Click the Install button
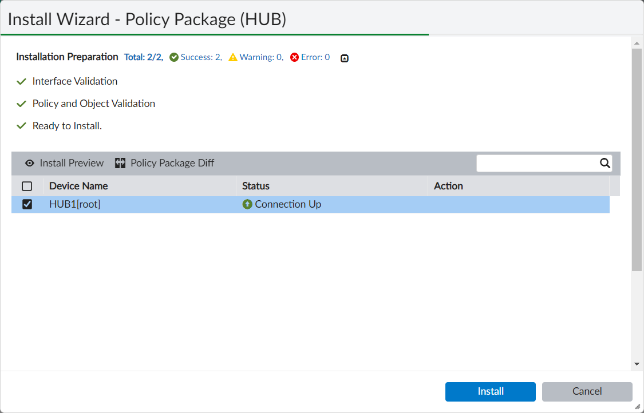This screenshot has width=644, height=413. tap(490, 391)
